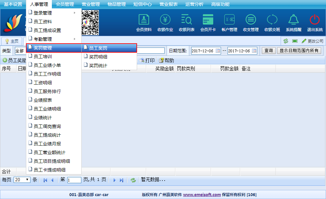Image resolution: width=326 pixels, height=199 pixels.
Task: Choose 员工培训 in the personnel menu
Action: coord(43,57)
